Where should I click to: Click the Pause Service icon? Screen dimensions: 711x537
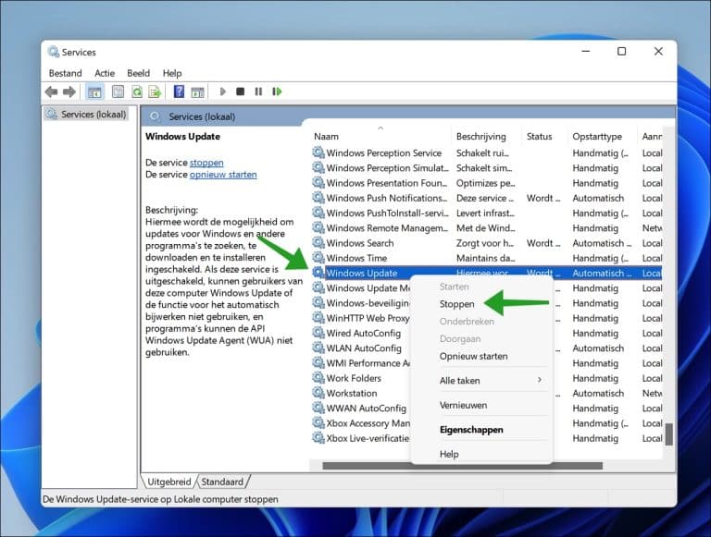258,92
